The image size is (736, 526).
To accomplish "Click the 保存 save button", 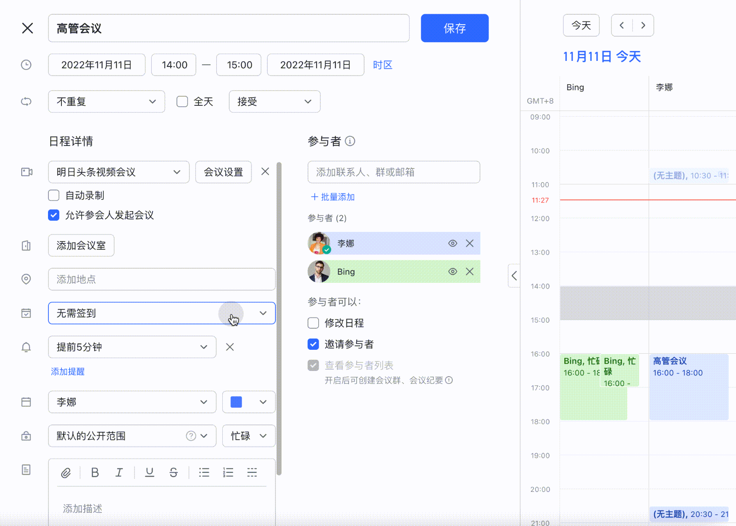I will (x=454, y=28).
